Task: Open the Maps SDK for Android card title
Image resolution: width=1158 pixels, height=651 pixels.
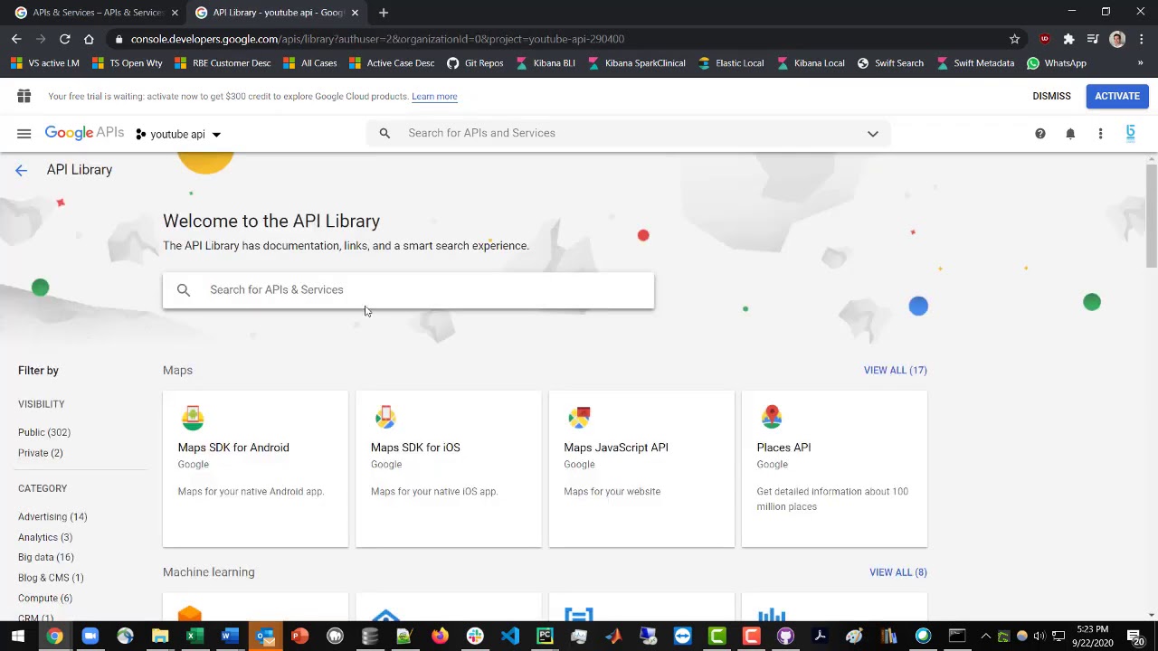Action: 233,448
